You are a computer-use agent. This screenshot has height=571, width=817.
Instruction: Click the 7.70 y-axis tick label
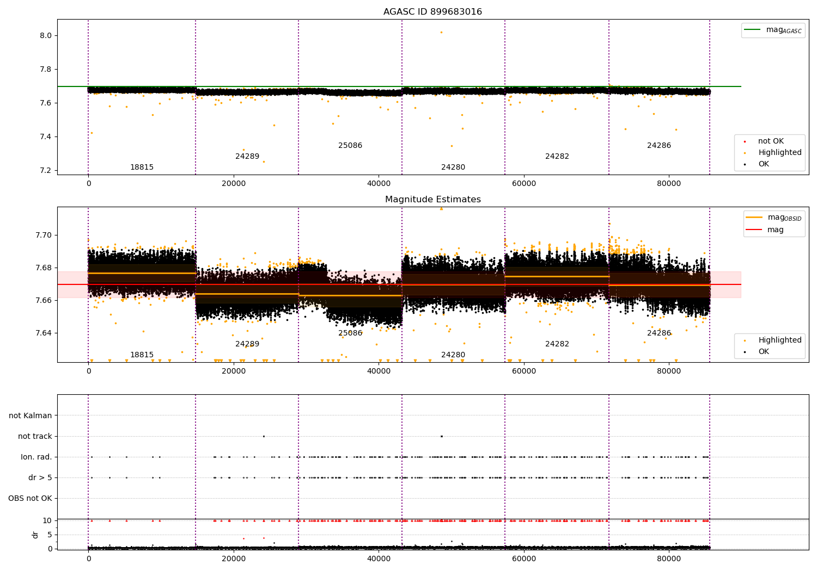[44, 235]
